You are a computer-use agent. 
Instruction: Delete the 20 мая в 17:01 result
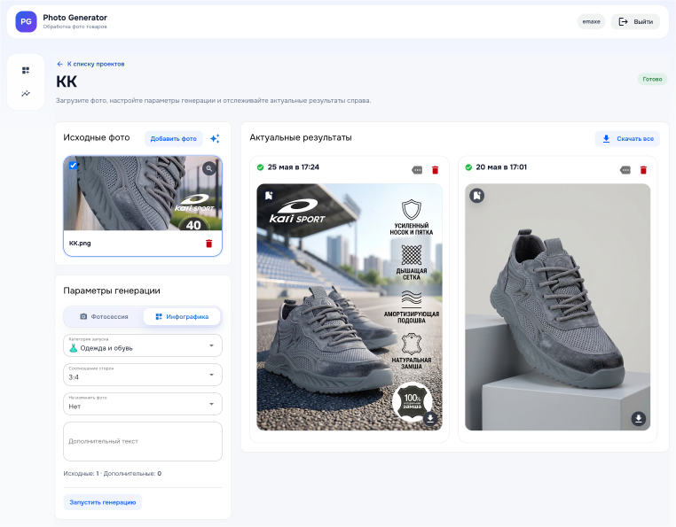point(643,170)
